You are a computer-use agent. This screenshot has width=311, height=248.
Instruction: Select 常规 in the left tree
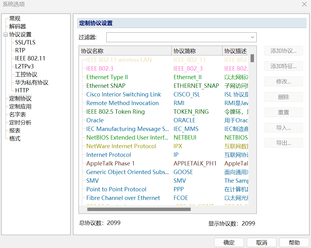coord(15,19)
